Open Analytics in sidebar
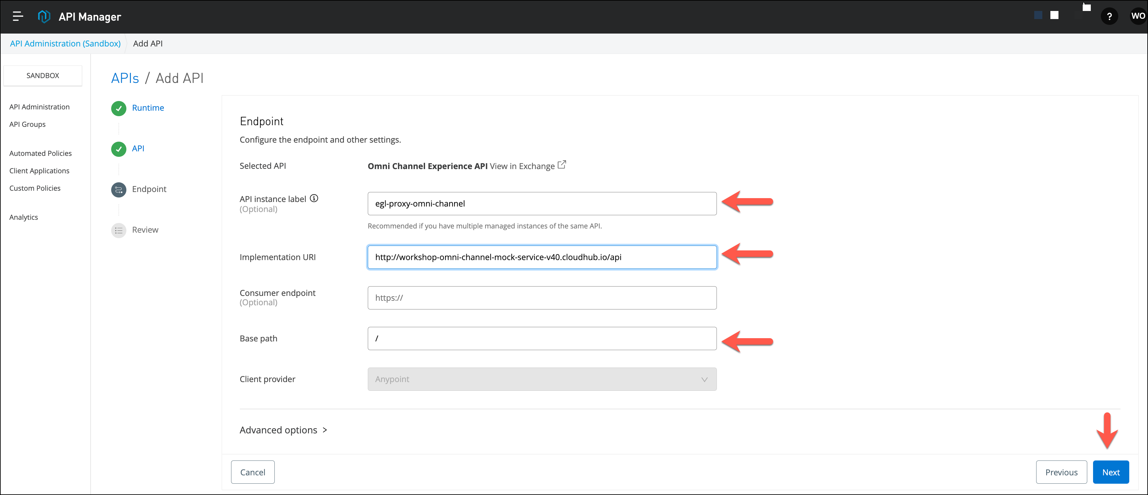The width and height of the screenshot is (1148, 495). 24,217
